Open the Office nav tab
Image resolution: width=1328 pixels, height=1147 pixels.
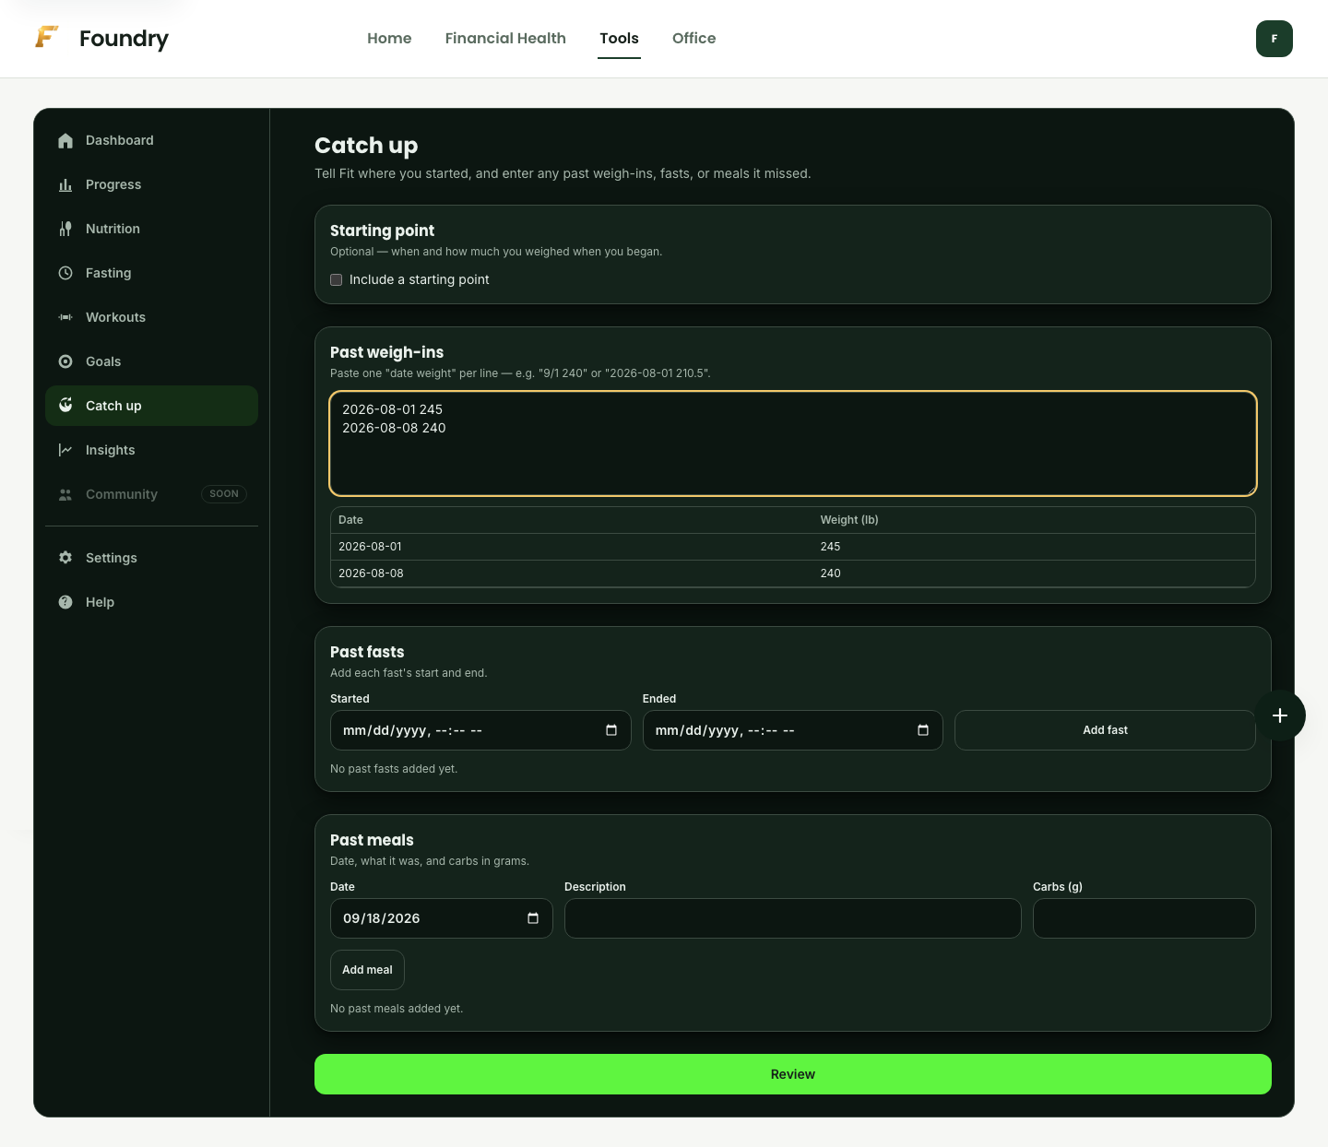pyautogui.click(x=694, y=38)
